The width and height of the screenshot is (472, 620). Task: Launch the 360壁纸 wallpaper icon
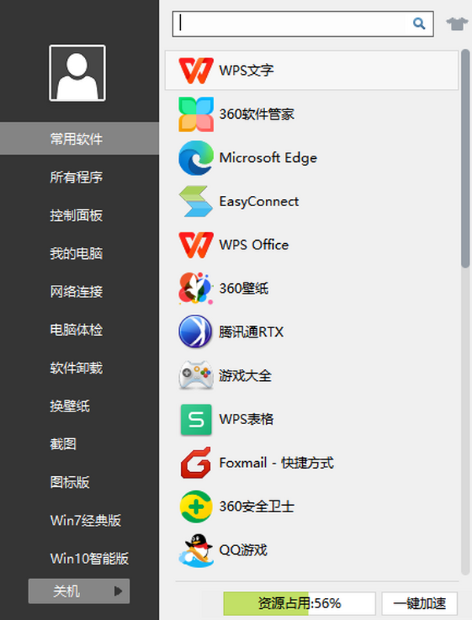(196, 288)
